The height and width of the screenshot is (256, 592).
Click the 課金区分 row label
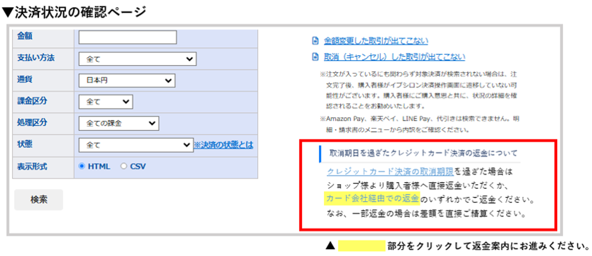point(32,101)
